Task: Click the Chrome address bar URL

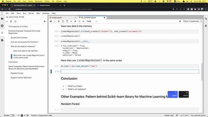Action: click(53, 9)
